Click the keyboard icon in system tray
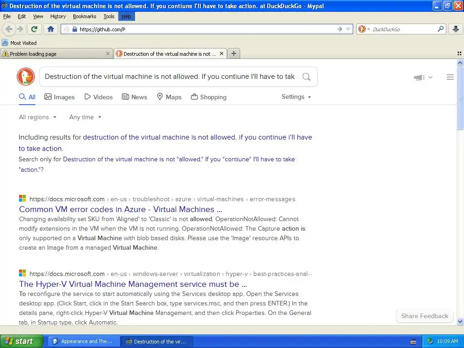The width and height of the screenshot is (464, 348). 413,342
